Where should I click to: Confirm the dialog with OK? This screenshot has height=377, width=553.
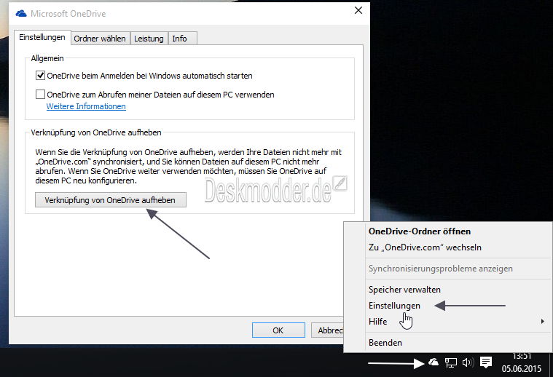278,330
